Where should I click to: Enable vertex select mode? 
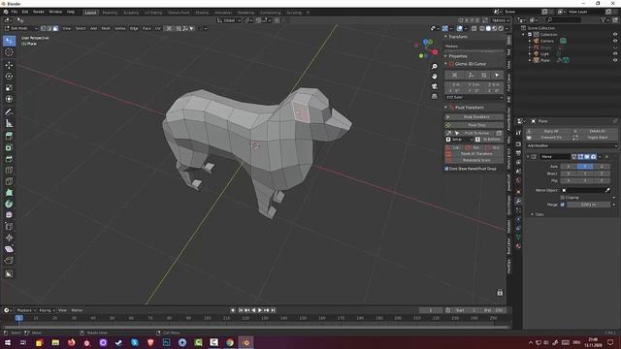click(x=43, y=28)
